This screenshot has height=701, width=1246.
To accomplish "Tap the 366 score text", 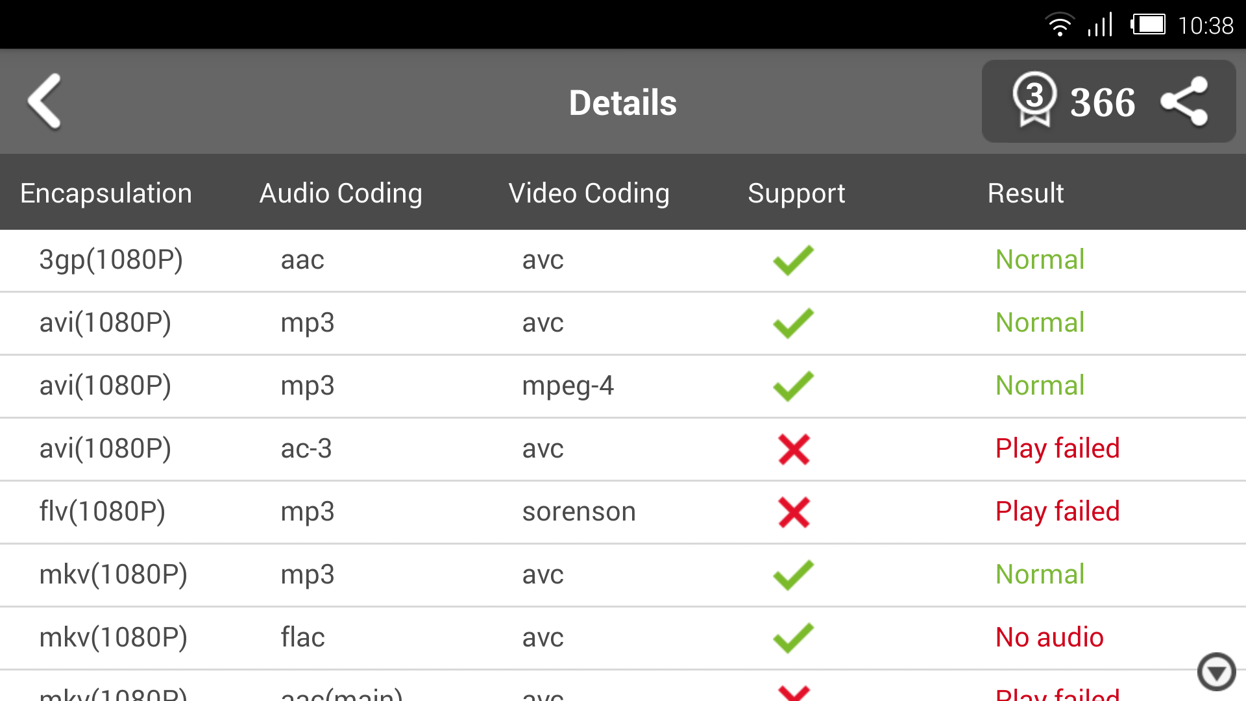I will point(1103,103).
